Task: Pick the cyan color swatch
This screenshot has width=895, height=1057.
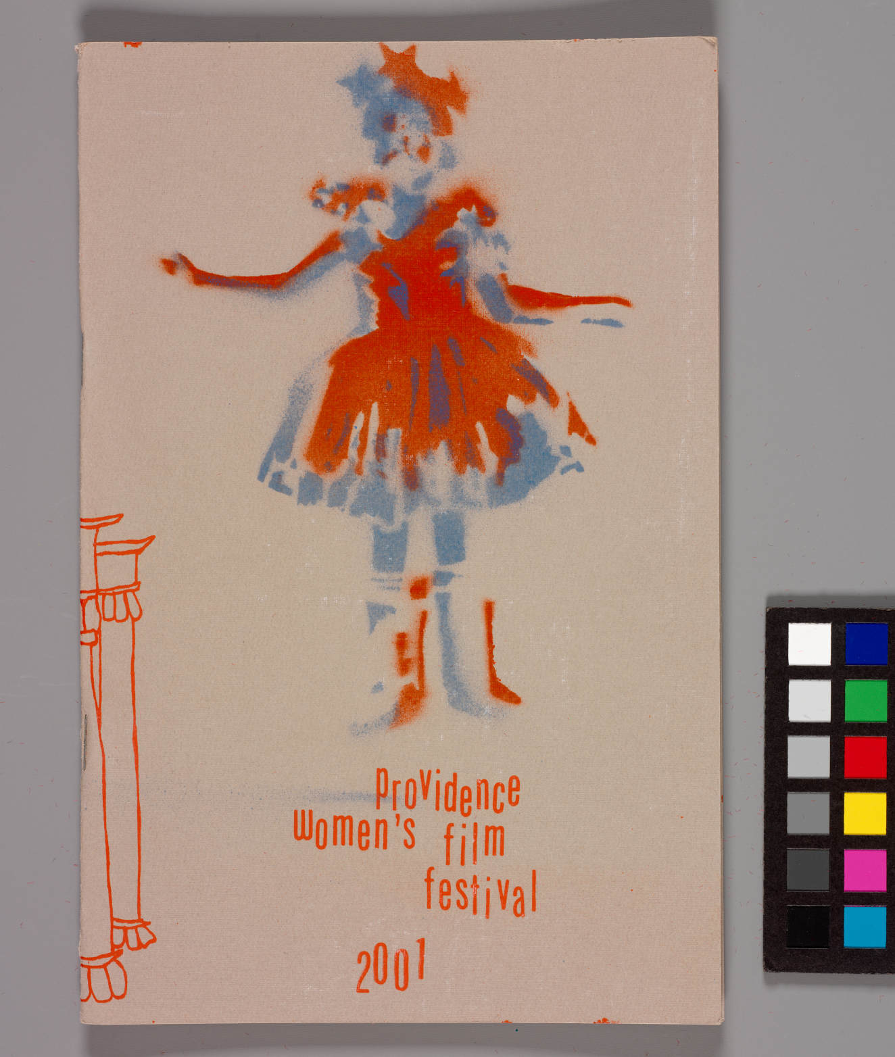Action: point(865,927)
